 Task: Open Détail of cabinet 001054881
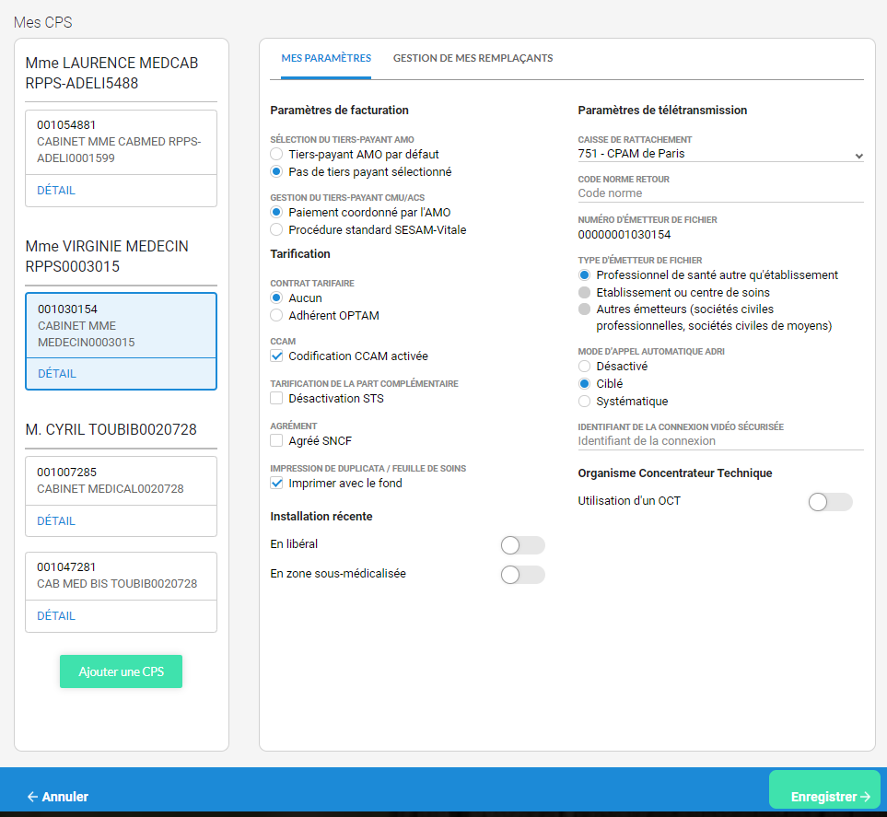tap(56, 191)
